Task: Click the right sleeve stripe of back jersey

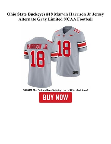Action: 54,55
